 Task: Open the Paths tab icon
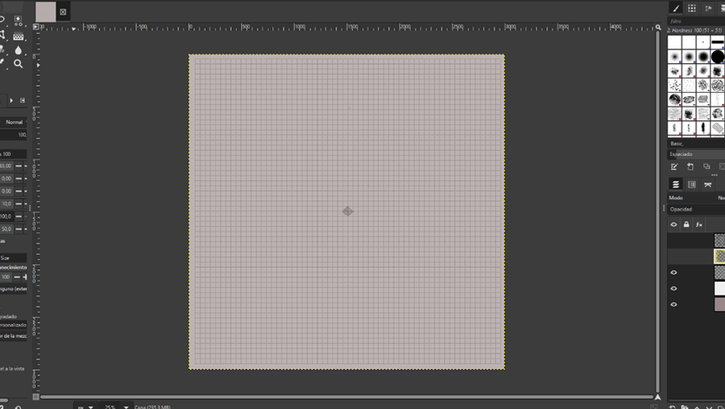point(708,185)
